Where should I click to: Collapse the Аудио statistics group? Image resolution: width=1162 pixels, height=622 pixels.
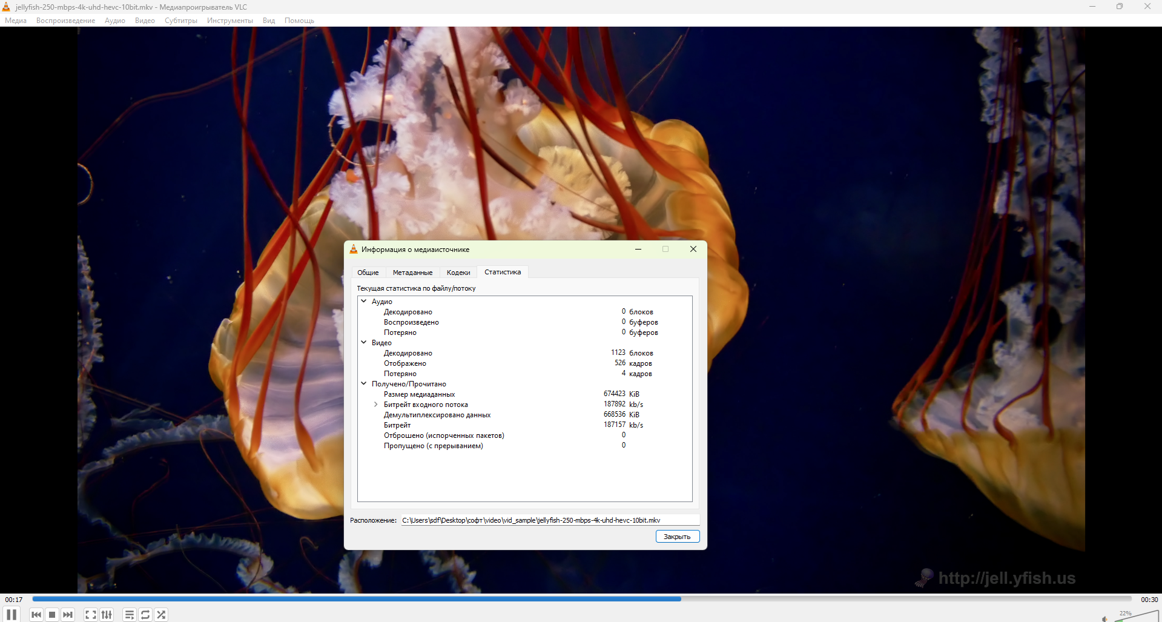pyautogui.click(x=364, y=301)
